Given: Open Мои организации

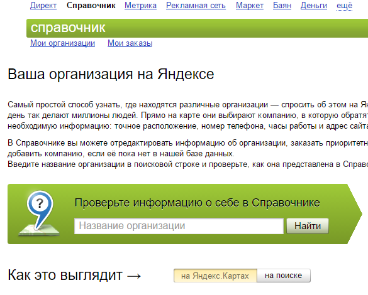Looking at the screenshot, I should tap(62, 43).
